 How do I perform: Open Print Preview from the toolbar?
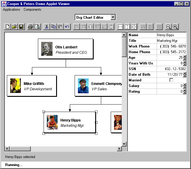[37, 27]
